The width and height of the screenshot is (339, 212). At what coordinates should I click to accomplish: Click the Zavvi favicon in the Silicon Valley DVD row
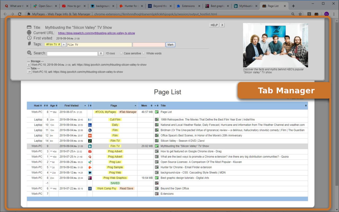90,141
